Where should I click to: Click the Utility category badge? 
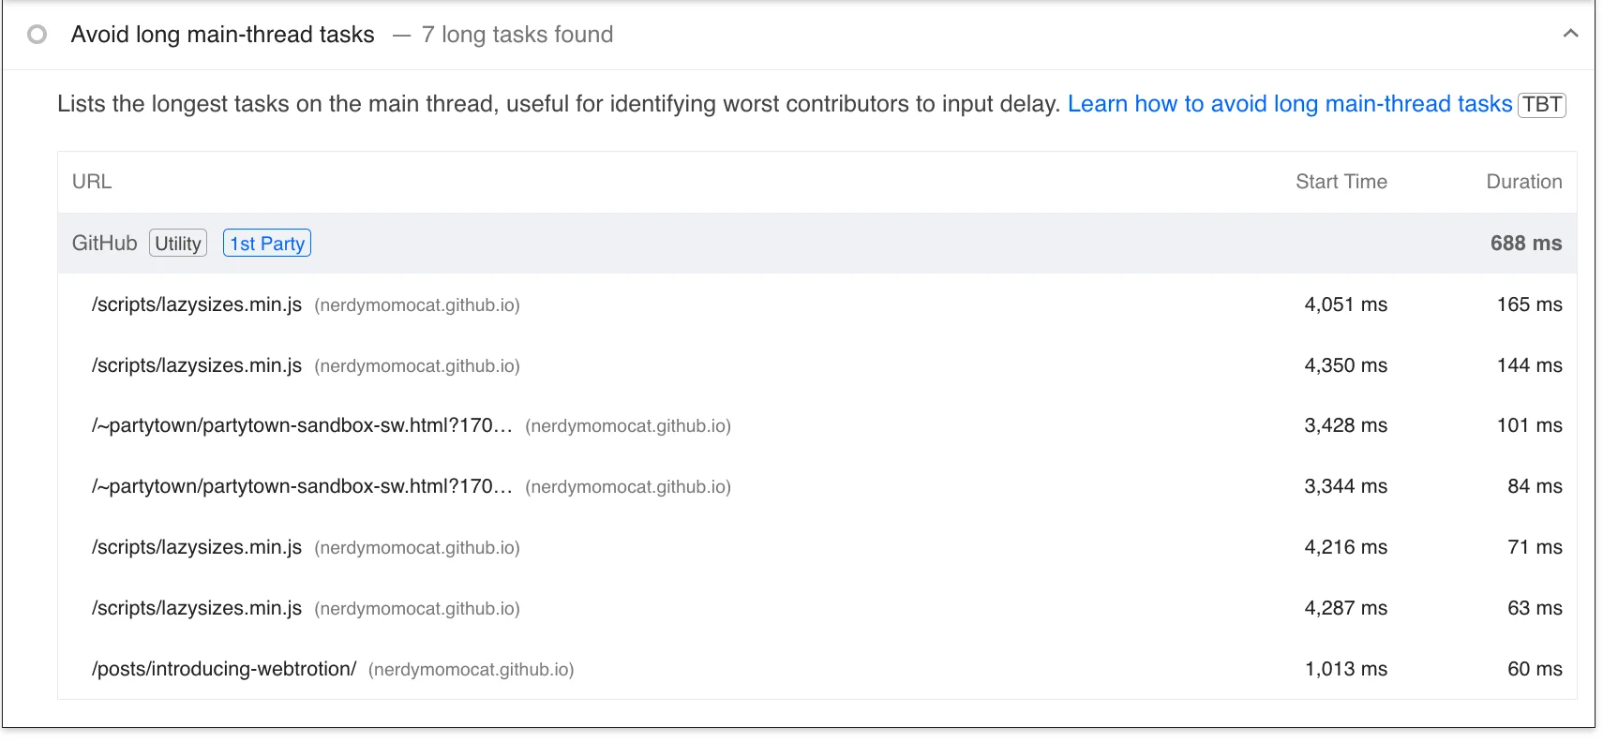(x=178, y=244)
